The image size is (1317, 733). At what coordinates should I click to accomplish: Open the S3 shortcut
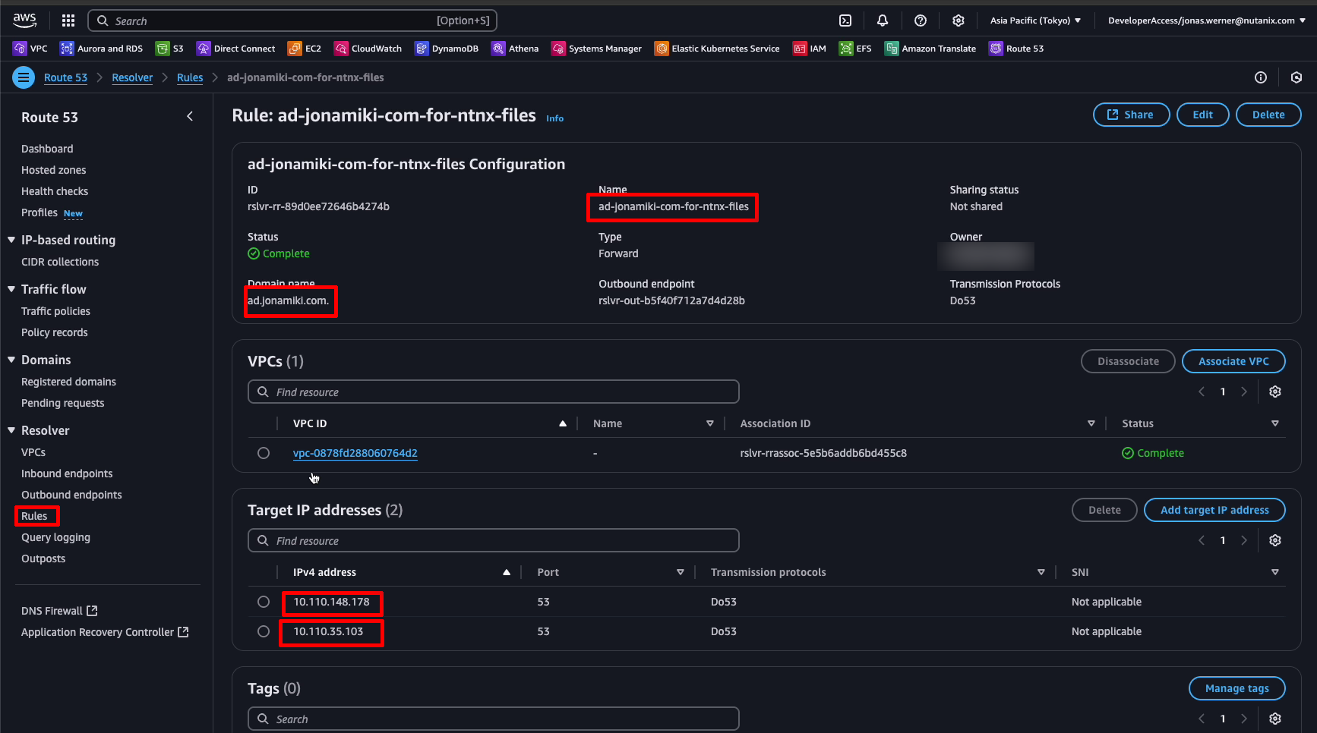coord(169,49)
